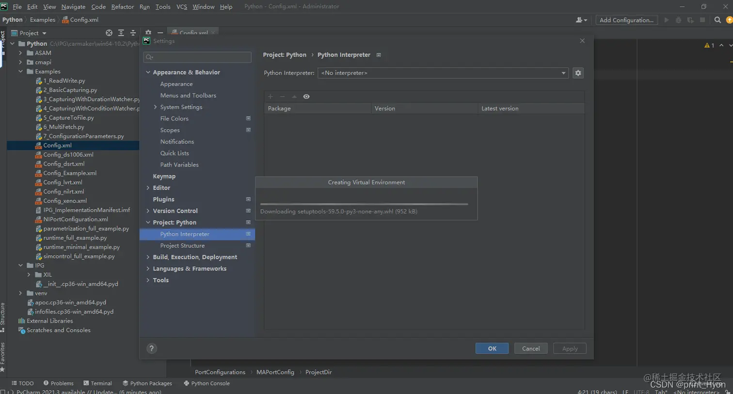This screenshot has height=394, width=733.
Task: Select Notifications settings item
Action: tap(177, 142)
